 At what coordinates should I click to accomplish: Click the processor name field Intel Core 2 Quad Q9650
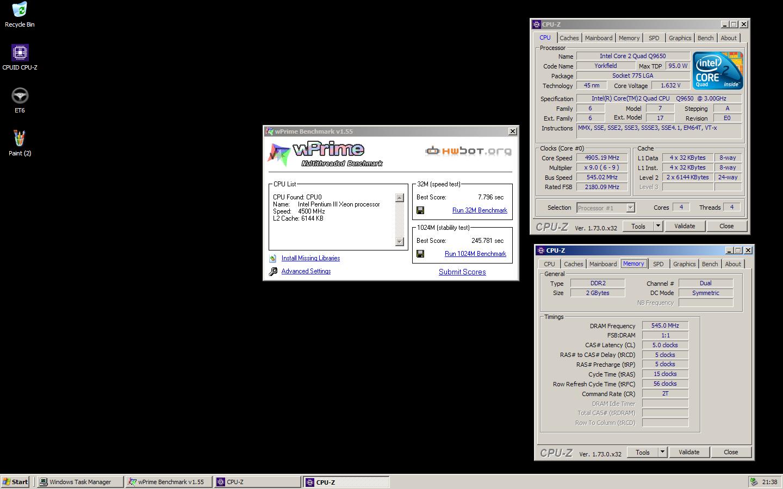(633, 56)
